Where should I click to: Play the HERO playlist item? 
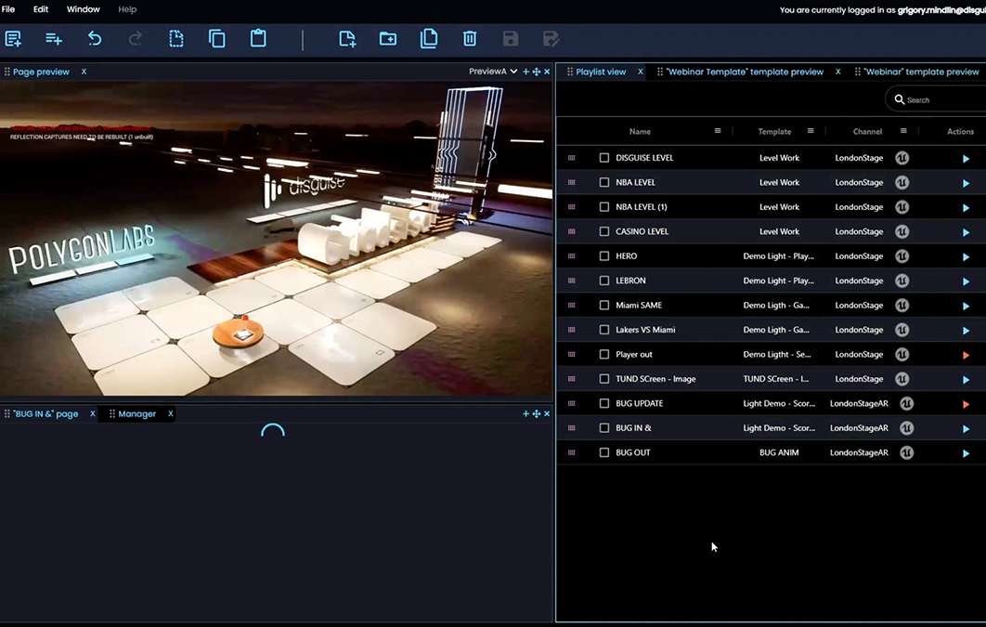coord(966,256)
